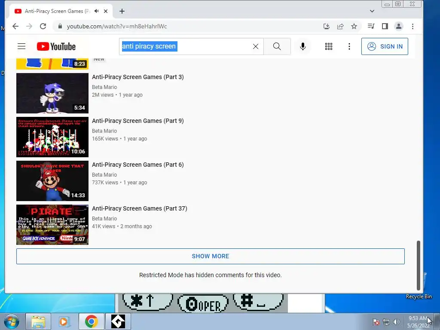Open the GameMaker icon in taskbar

[x=118, y=321]
